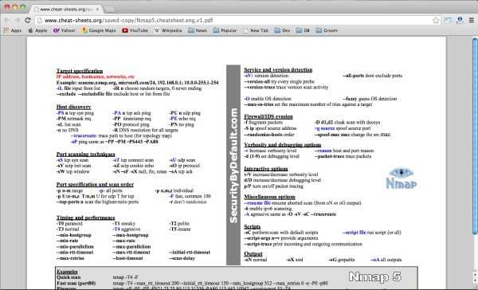Select the www.cheat-sheets.org tab
The height and width of the screenshot is (290, 478).
pos(67,9)
